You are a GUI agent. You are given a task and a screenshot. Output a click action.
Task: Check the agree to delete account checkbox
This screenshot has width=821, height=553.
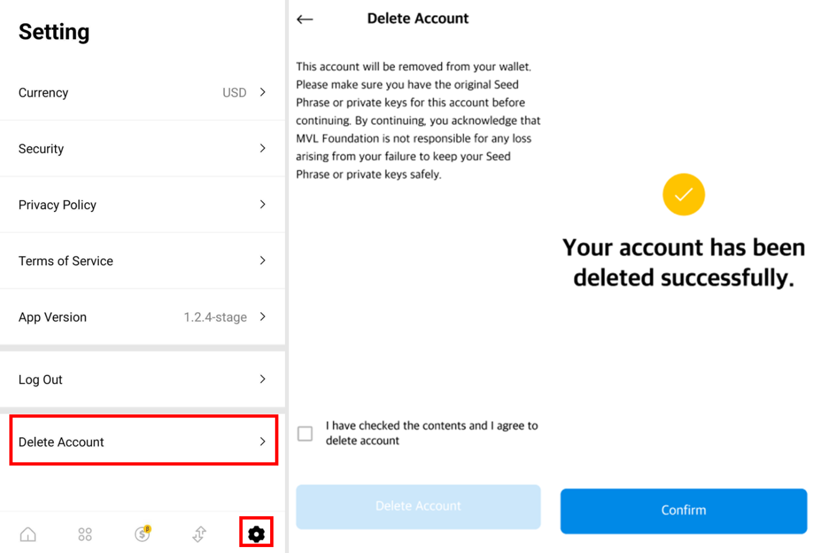(305, 433)
